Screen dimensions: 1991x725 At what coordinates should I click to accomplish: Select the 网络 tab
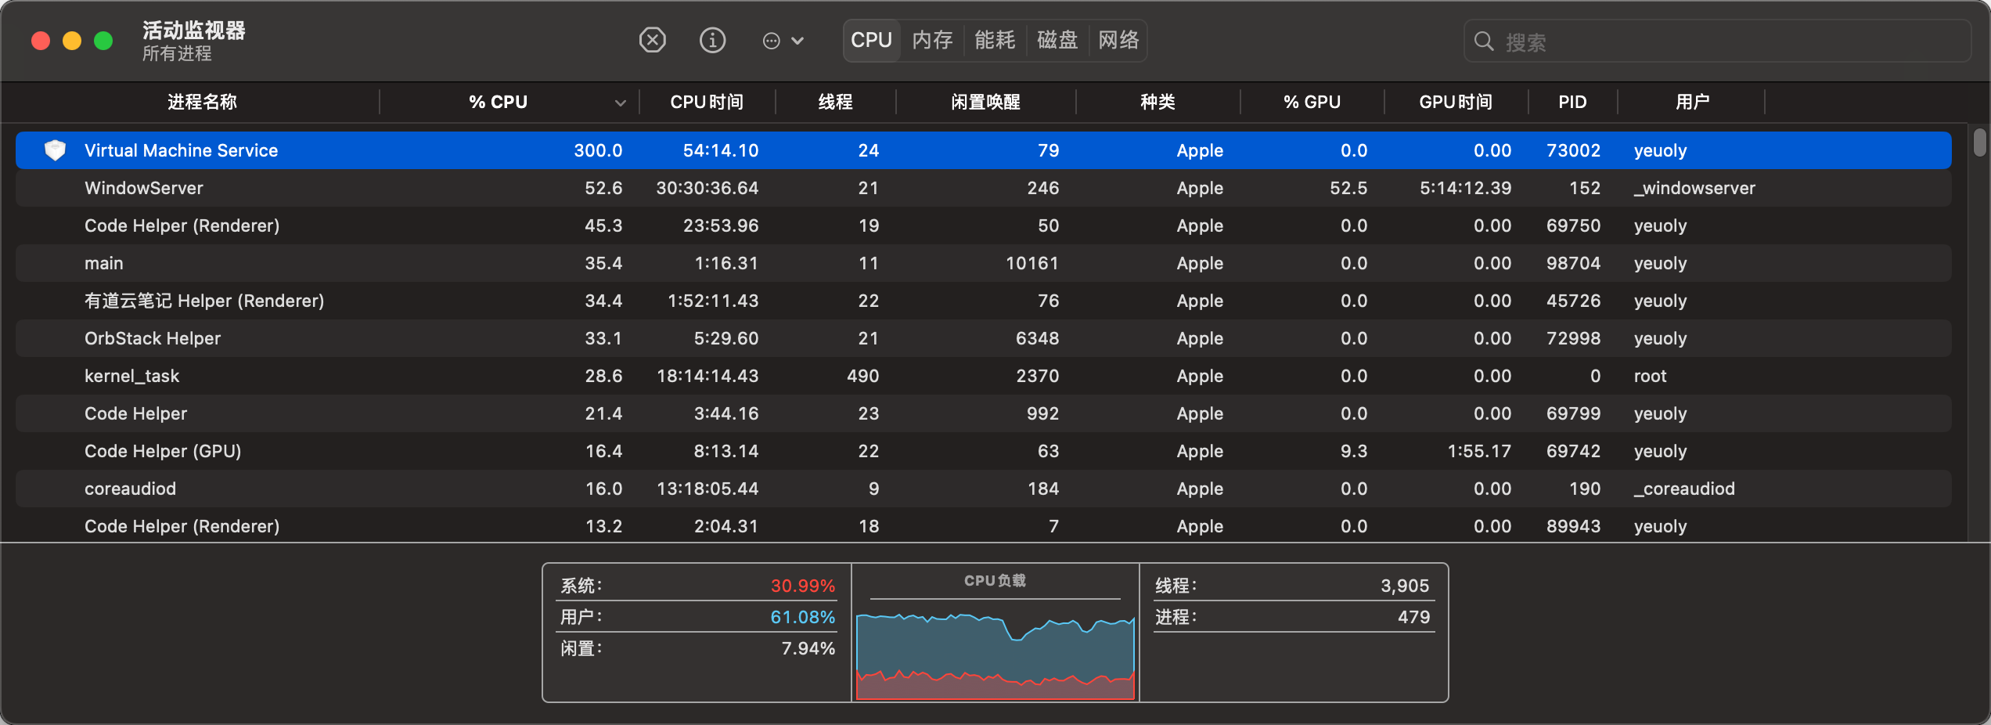pos(1118,40)
